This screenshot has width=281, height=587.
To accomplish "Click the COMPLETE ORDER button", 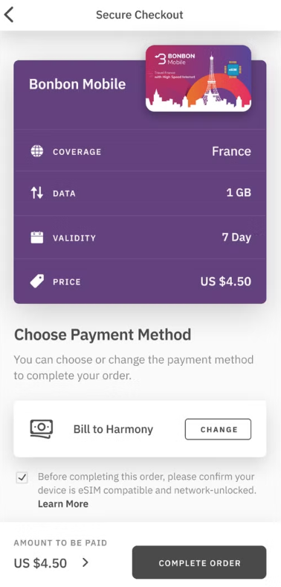I will (199, 562).
